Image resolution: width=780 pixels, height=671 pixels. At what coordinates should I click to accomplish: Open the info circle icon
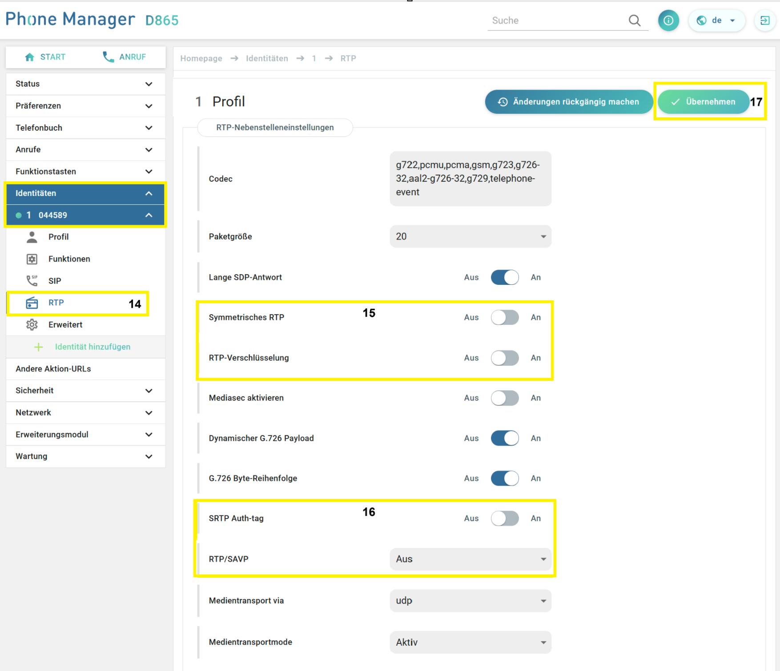[668, 20]
